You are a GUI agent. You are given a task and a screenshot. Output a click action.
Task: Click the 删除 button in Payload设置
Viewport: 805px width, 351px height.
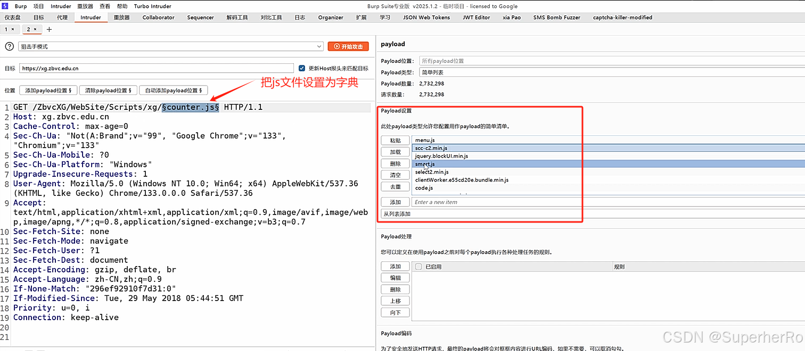[395, 164]
